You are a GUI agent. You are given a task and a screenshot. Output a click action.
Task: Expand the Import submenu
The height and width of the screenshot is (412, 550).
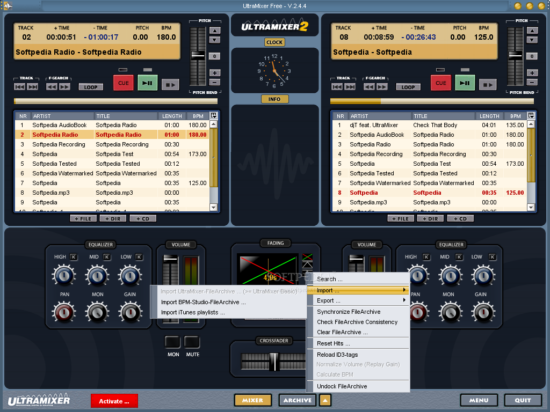coord(358,290)
